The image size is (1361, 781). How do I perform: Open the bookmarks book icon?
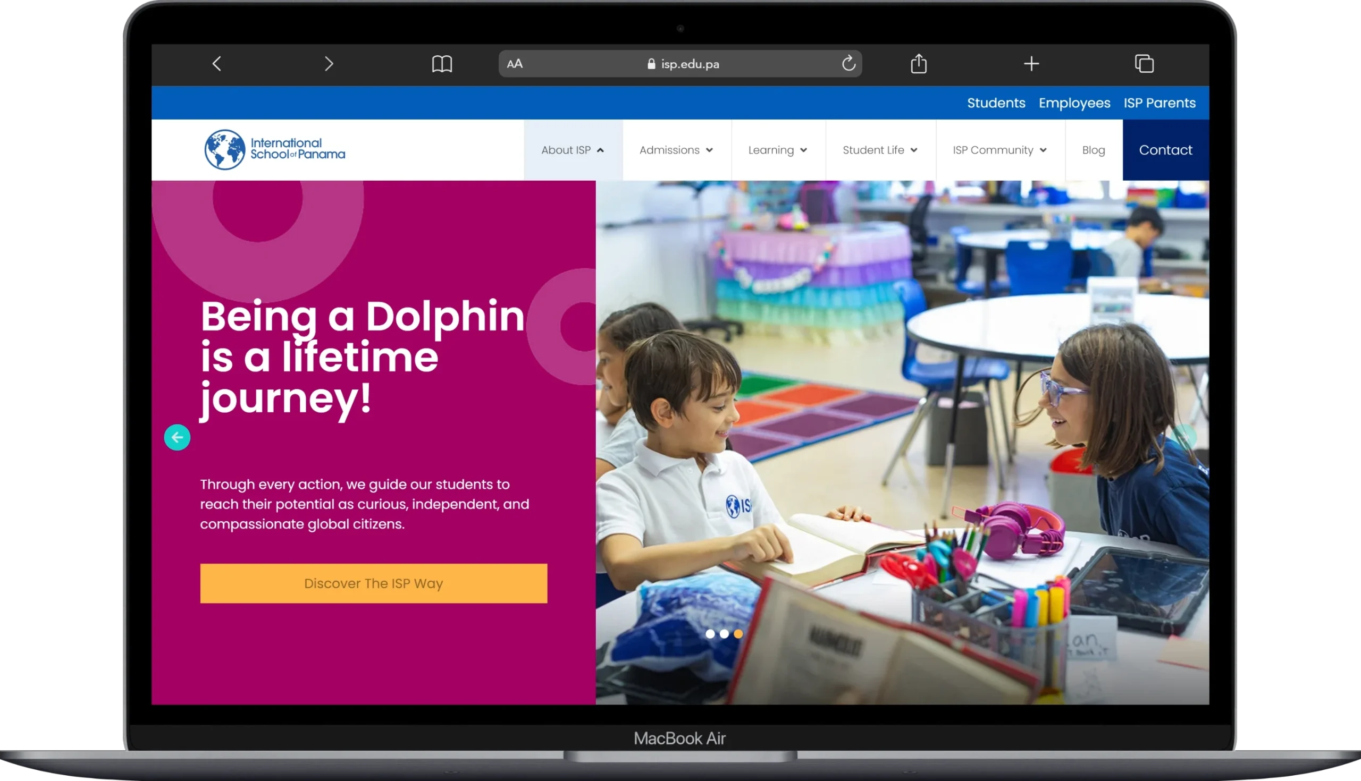(x=442, y=64)
